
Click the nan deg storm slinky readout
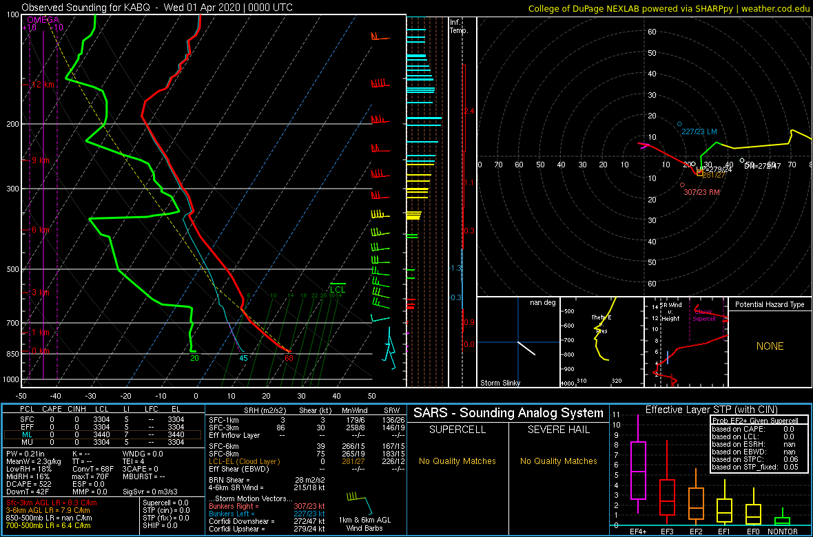click(x=543, y=302)
